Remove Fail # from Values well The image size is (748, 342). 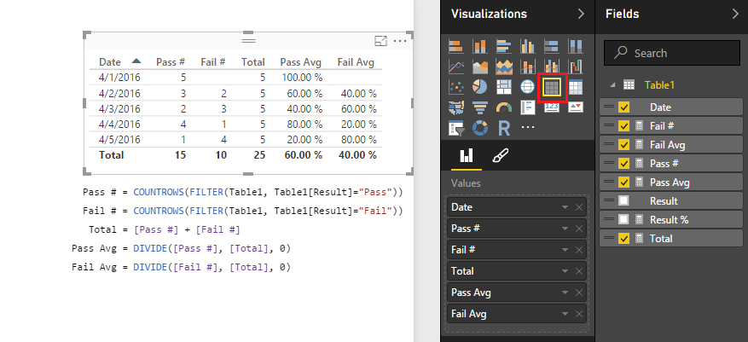[x=579, y=250]
